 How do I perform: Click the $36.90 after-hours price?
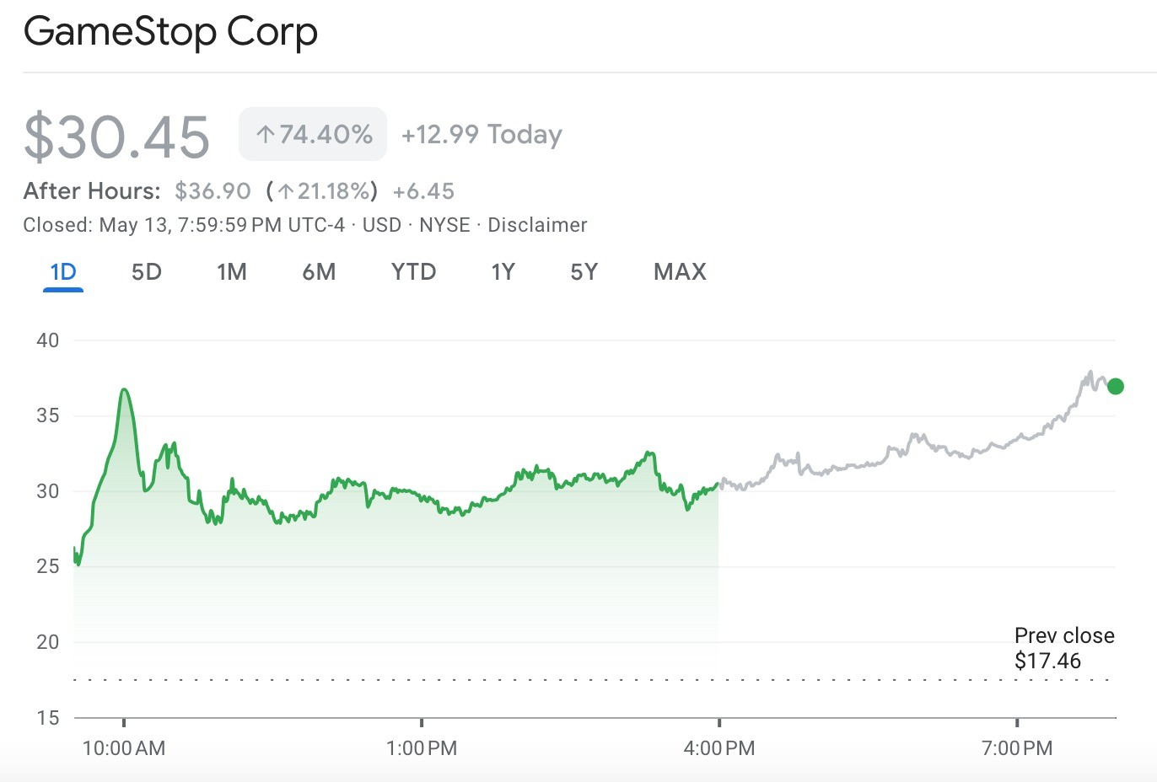pos(213,191)
